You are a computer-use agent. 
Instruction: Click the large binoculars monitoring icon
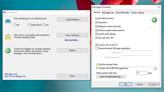[x=8, y=21]
